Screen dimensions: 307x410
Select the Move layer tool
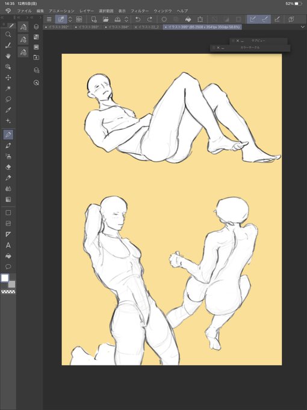(x=8, y=78)
